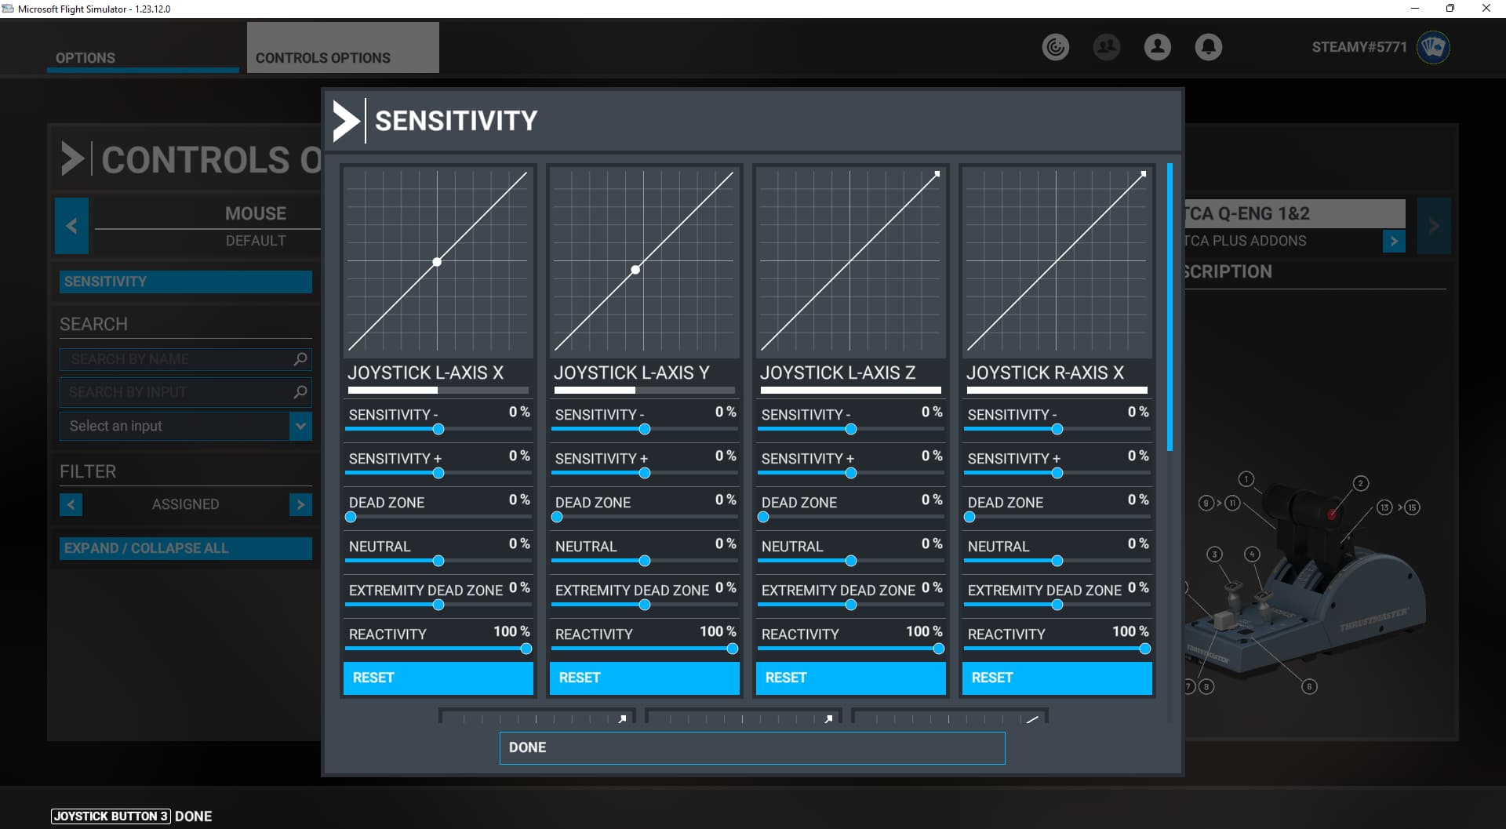Click R-Axis X Dead Zone slider handle
The width and height of the screenshot is (1506, 829).
point(969,517)
